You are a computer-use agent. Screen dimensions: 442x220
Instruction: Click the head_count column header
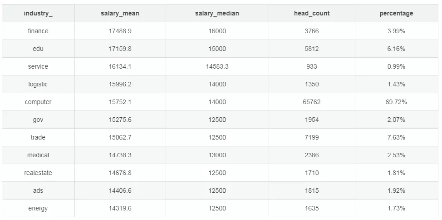(x=312, y=13)
